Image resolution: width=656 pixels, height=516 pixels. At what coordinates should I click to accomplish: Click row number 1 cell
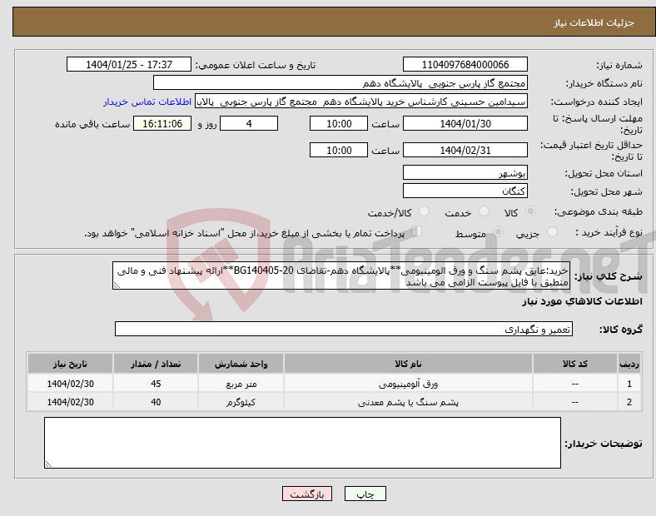(x=629, y=384)
